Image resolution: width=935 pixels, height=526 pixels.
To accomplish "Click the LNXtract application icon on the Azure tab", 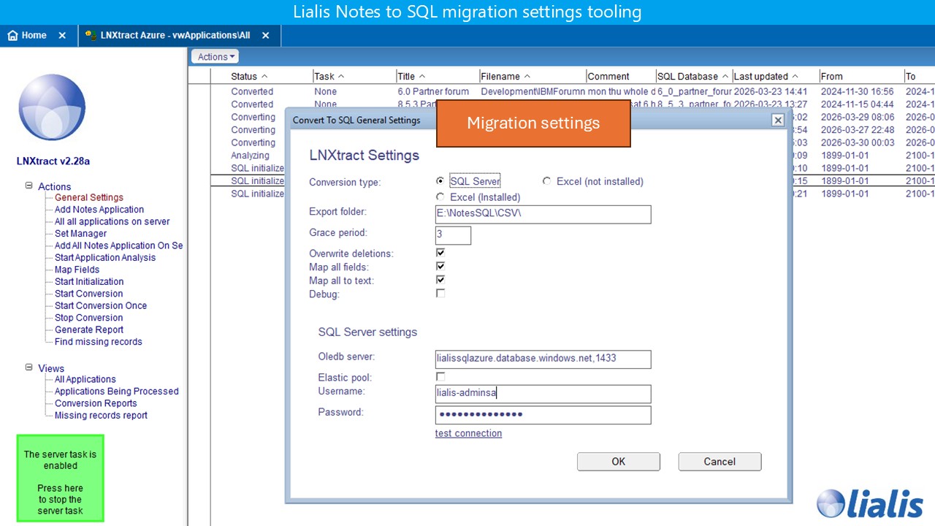I will [91, 34].
